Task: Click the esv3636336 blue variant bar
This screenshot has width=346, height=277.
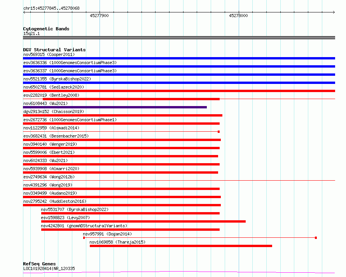Action: tap(179, 66)
